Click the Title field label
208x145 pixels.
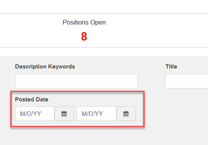(171, 67)
